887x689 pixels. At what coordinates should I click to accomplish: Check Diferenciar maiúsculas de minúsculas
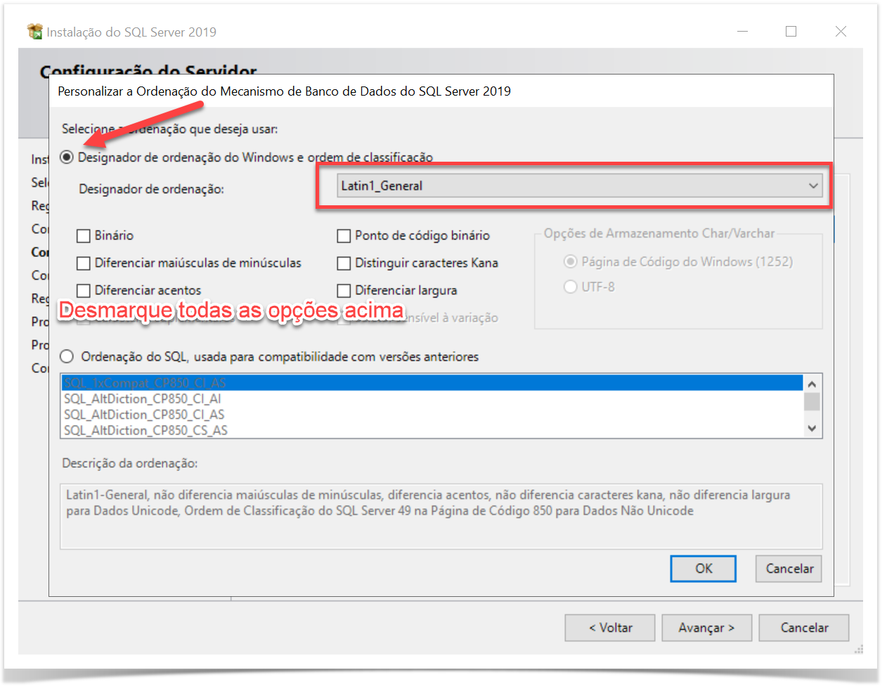pyautogui.click(x=84, y=263)
